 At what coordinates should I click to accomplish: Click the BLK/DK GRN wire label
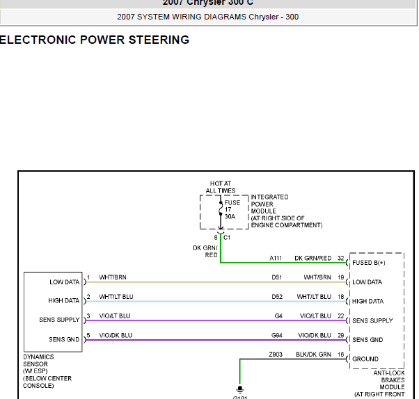[x=313, y=355]
